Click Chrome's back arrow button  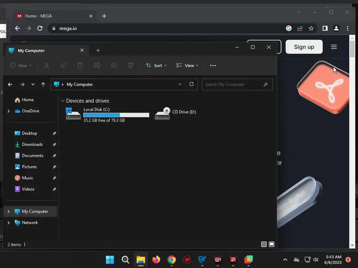(17, 28)
